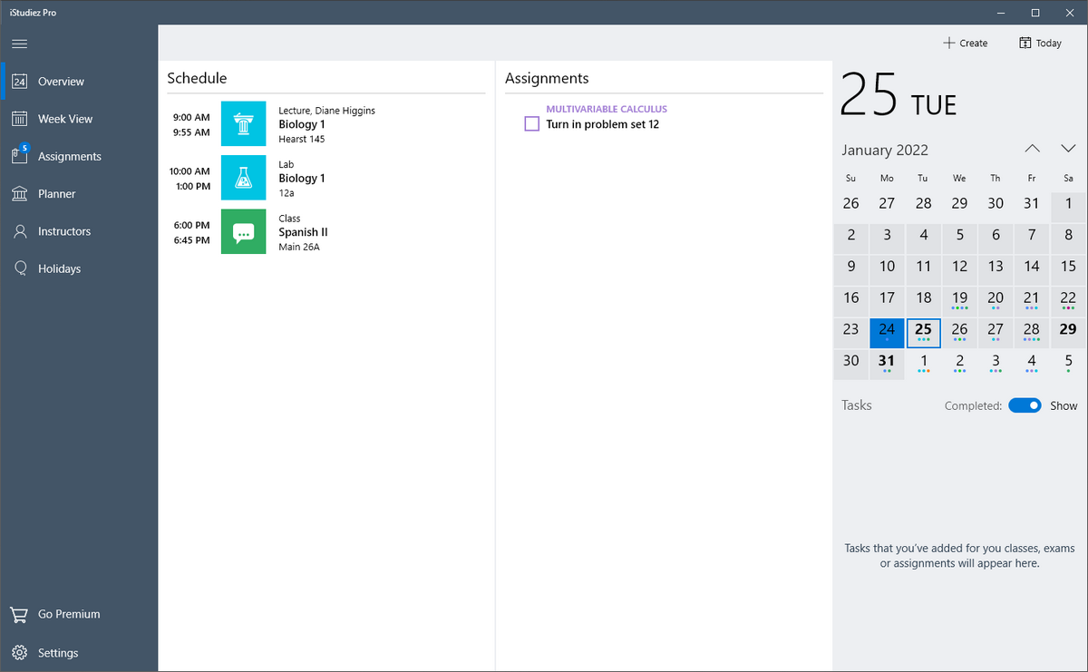Check off Turn in problem set 12

click(532, 124)
